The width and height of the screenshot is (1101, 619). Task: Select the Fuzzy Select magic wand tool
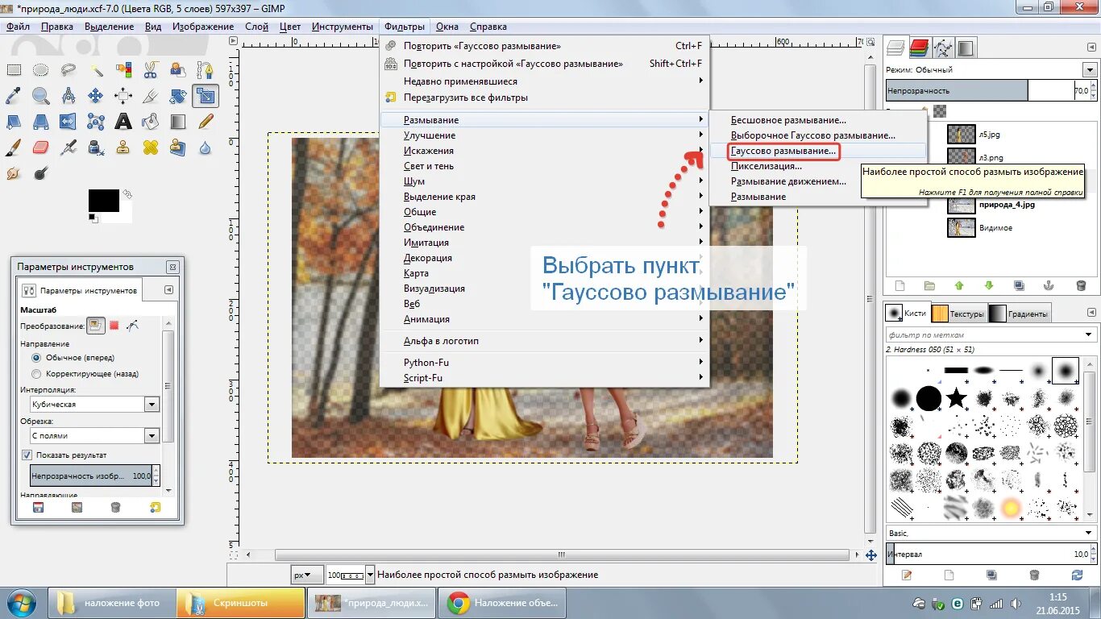pos(96,70)
